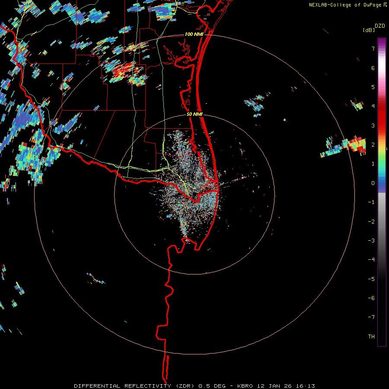This screenshot has width=389, height=389.
Task: Click the -6 value on color scale
Action: (371, 298)
